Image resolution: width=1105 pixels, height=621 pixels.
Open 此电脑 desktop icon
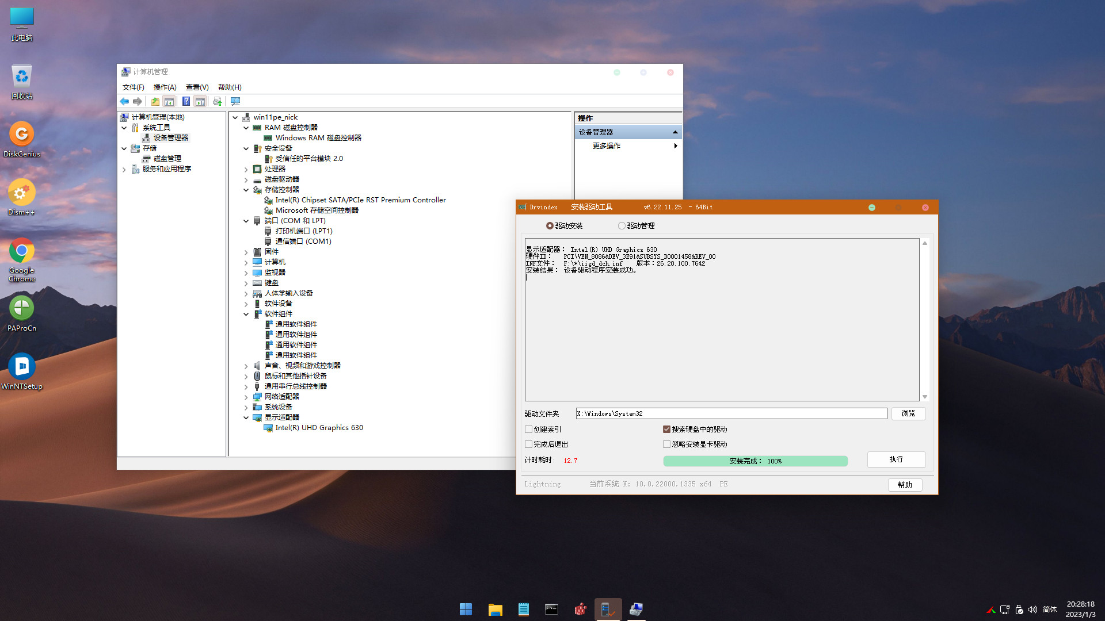click(22, 24)
